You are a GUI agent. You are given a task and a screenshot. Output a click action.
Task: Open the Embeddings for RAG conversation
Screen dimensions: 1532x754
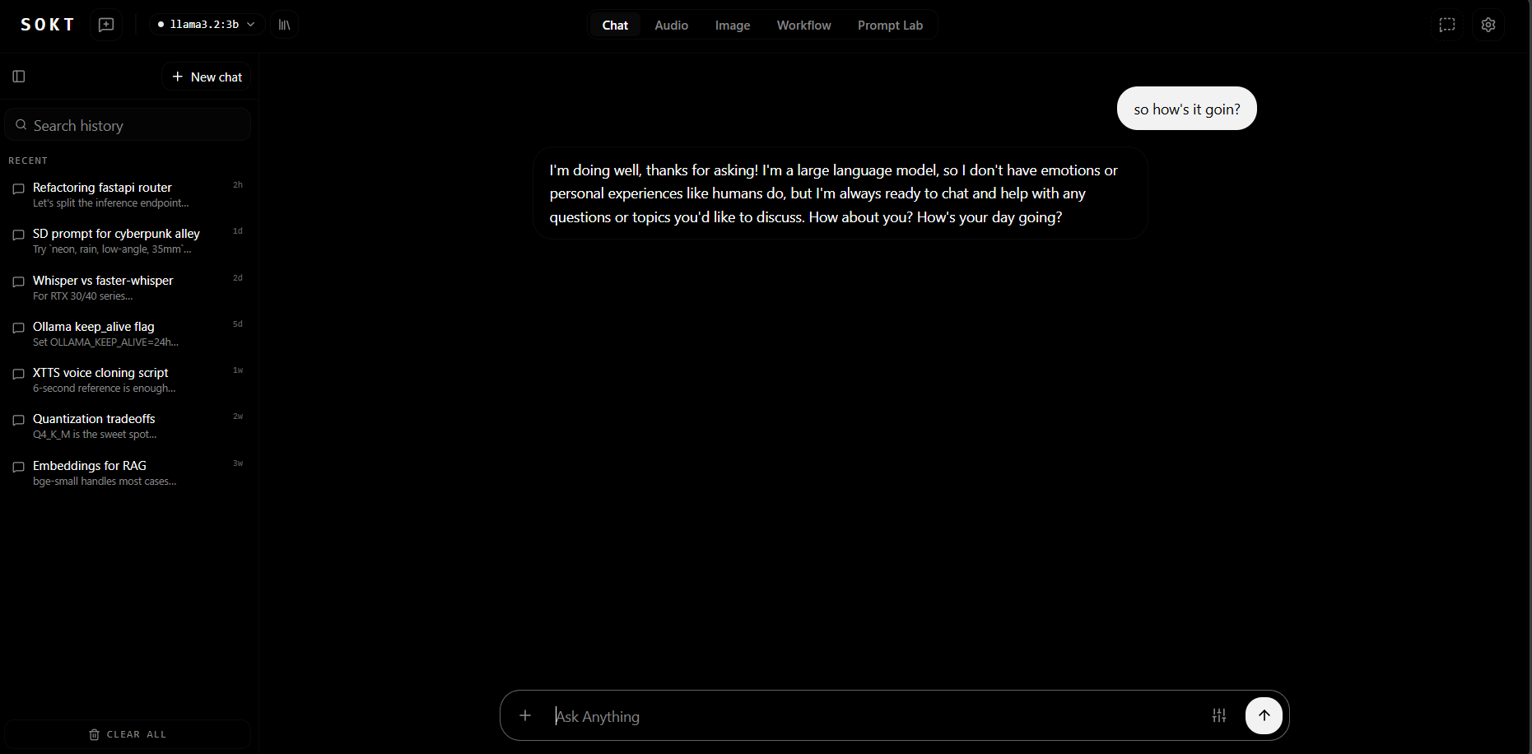click(128, 473)
